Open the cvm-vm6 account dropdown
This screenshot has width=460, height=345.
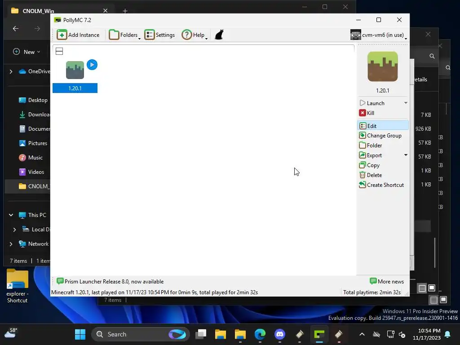[378, 35]
